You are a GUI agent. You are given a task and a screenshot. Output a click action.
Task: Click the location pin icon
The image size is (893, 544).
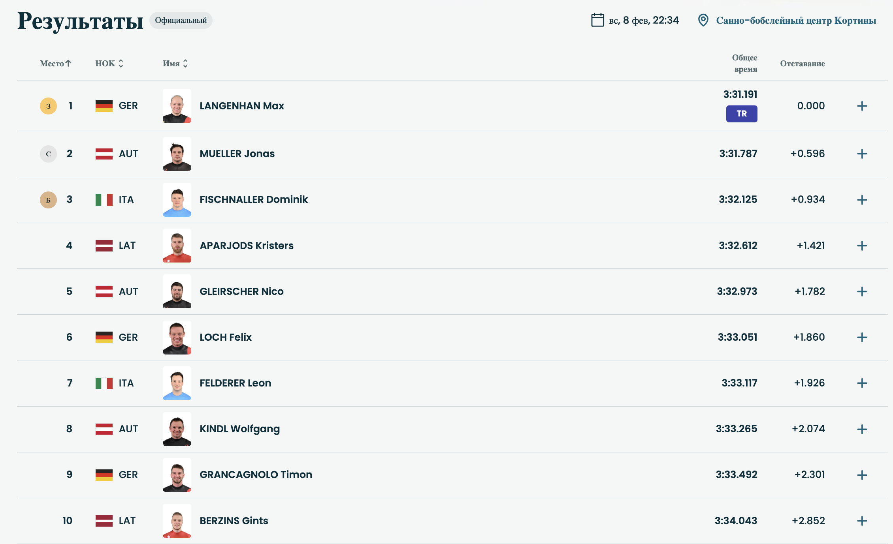[x=703, y=20]
